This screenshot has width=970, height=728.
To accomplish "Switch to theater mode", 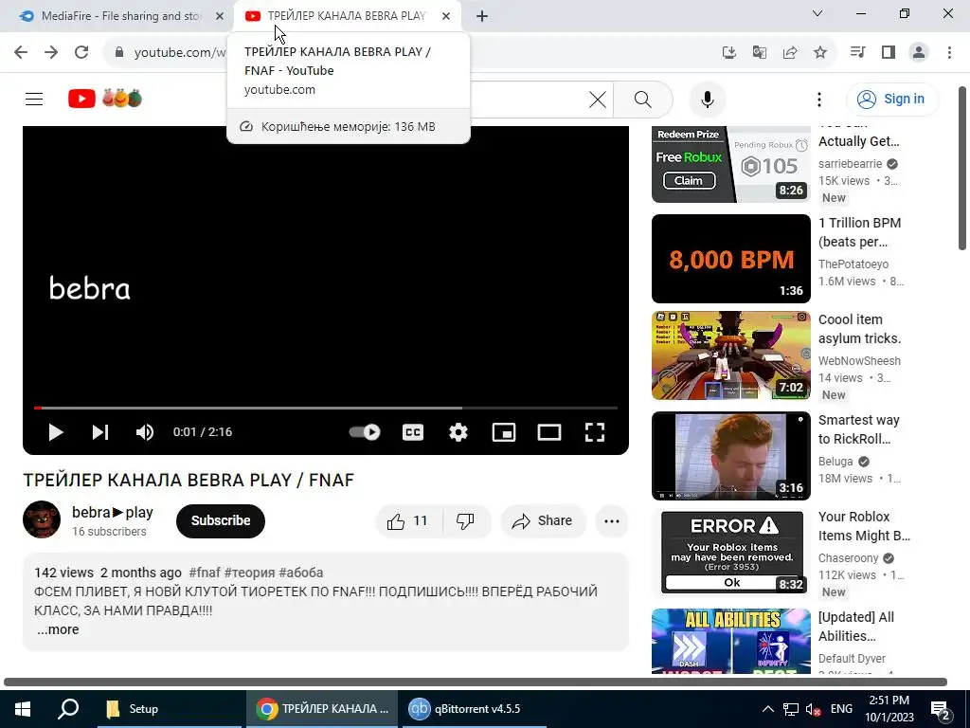I will [548, 432].
